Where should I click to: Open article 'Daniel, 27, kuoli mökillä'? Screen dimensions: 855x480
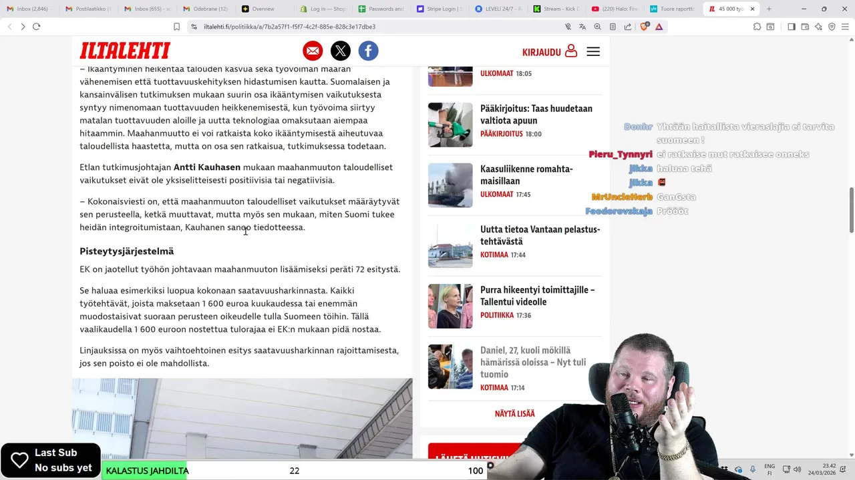(533, 362)
